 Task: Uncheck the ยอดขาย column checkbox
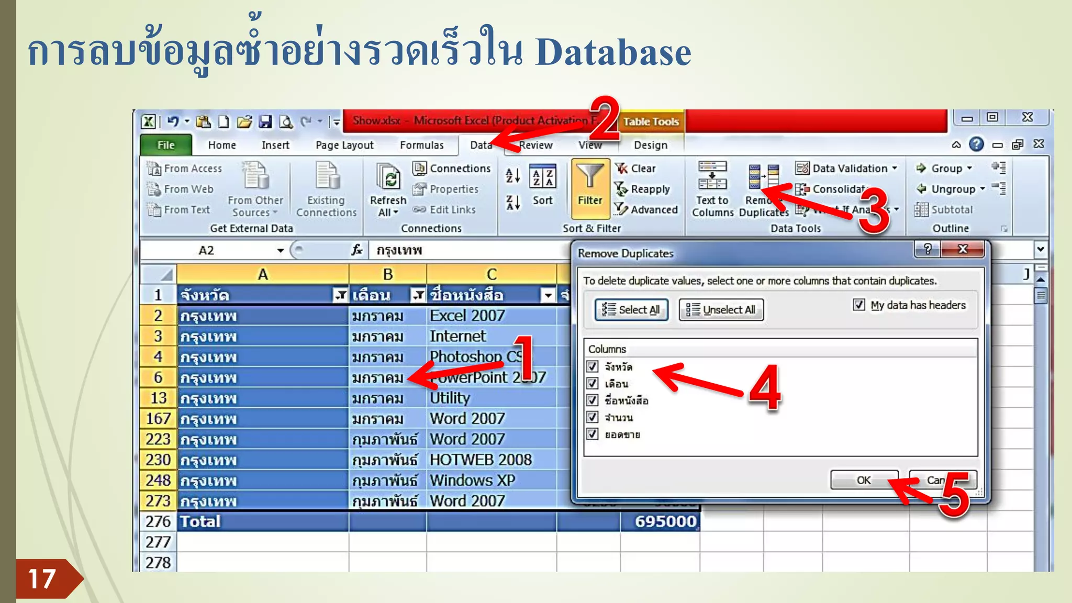point(593,434)
